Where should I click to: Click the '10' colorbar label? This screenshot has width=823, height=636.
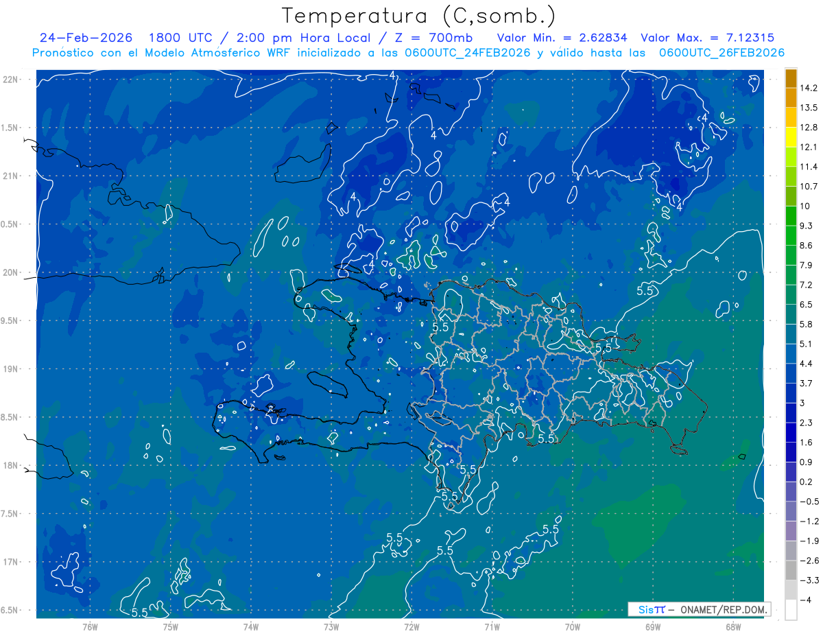tap(805, 206)
